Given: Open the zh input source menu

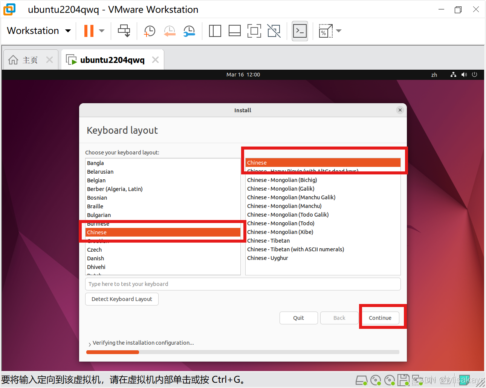Looking at the screenshot, I should (434, 75).
